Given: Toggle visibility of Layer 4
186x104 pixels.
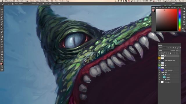Looking at the screenshot, I should 159,75.
